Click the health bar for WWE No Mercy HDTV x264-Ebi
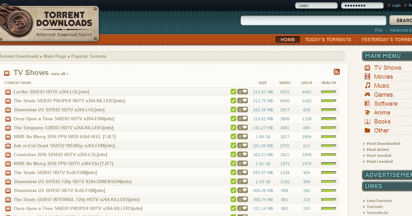Image resolution: width=412 pixels, height=216 pixels. [329, 164]
